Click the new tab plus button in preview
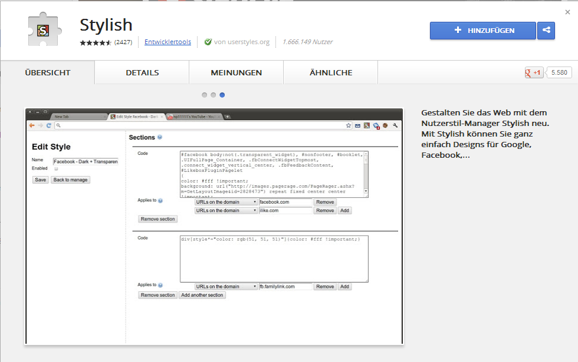Screen dimensions: 578x362 pos(228,117)
